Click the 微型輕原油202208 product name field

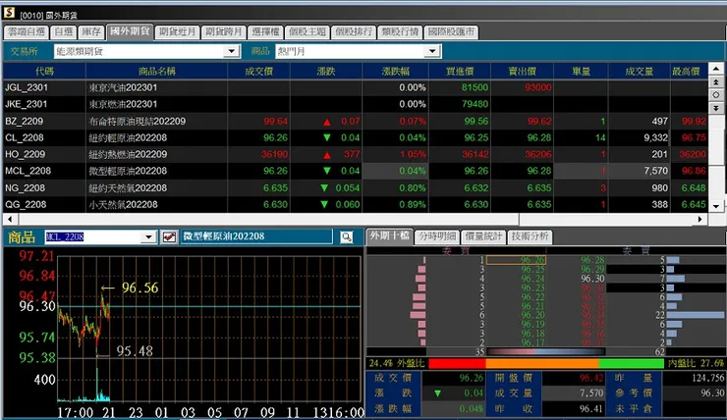tap(256, 236)
